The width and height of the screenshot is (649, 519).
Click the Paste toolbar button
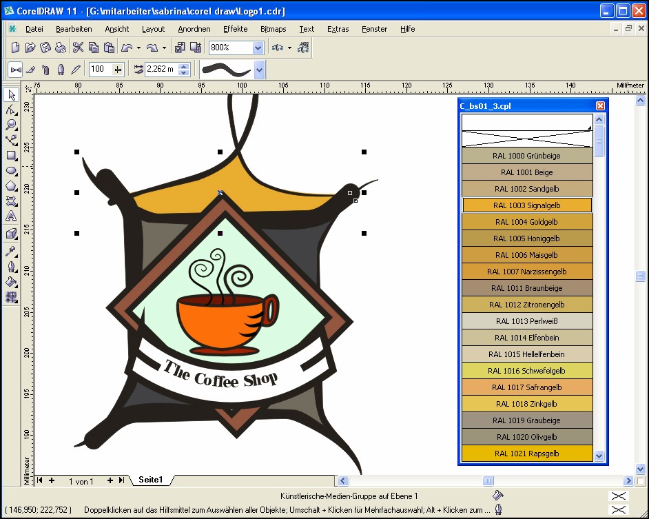coord(109,47)
